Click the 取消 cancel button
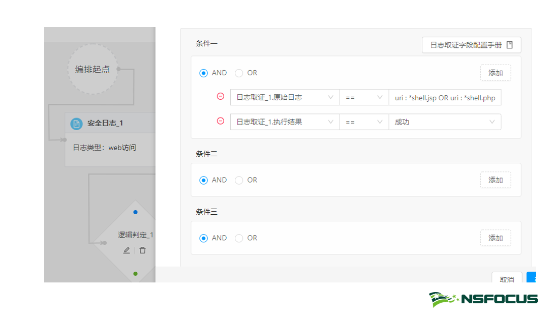The height and width of the screenshot is (315, 553). [x=507, y=279]
